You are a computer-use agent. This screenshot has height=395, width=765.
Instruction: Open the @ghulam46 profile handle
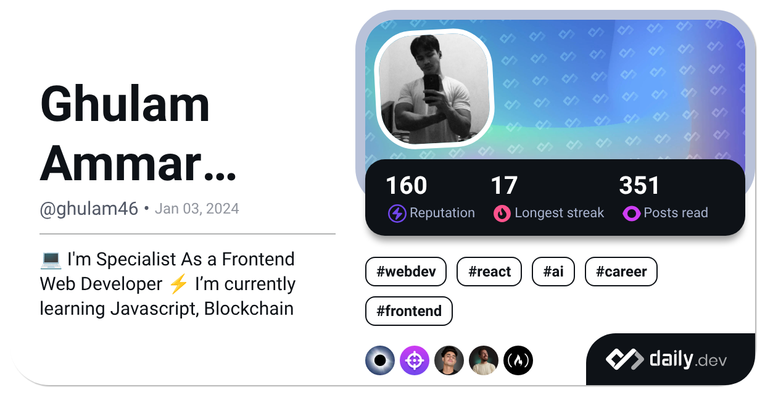89,209
